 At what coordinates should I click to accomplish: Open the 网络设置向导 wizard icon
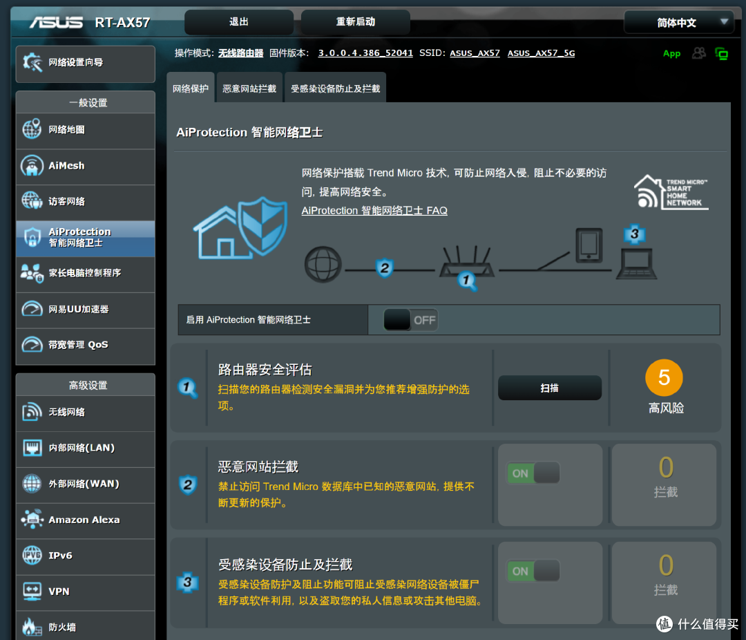pos(32,62)
